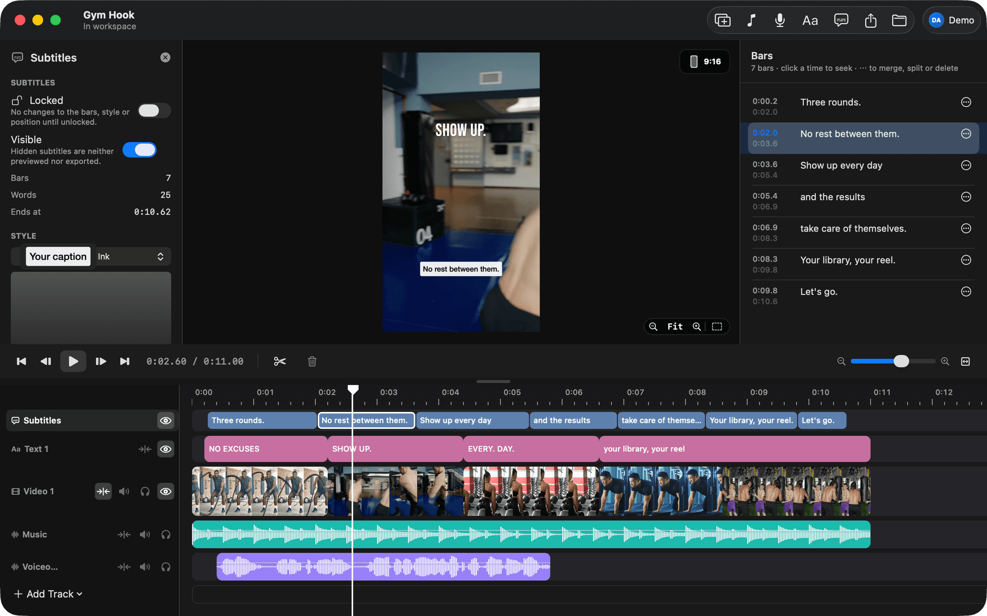Play the timeline

click(73, 361)
